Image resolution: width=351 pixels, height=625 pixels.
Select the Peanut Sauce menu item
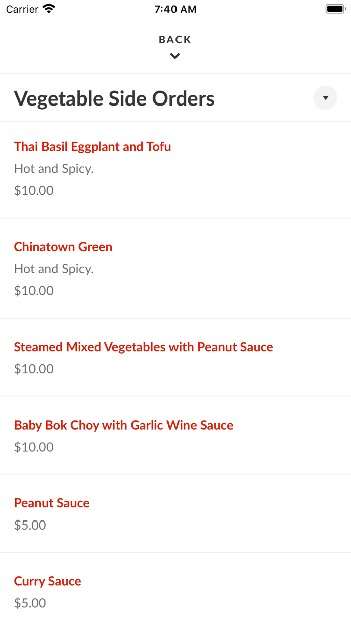click(52, 502)
